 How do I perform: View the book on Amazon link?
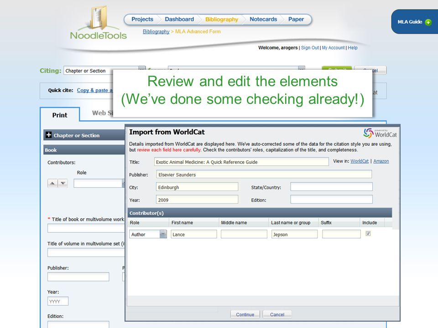381,161
